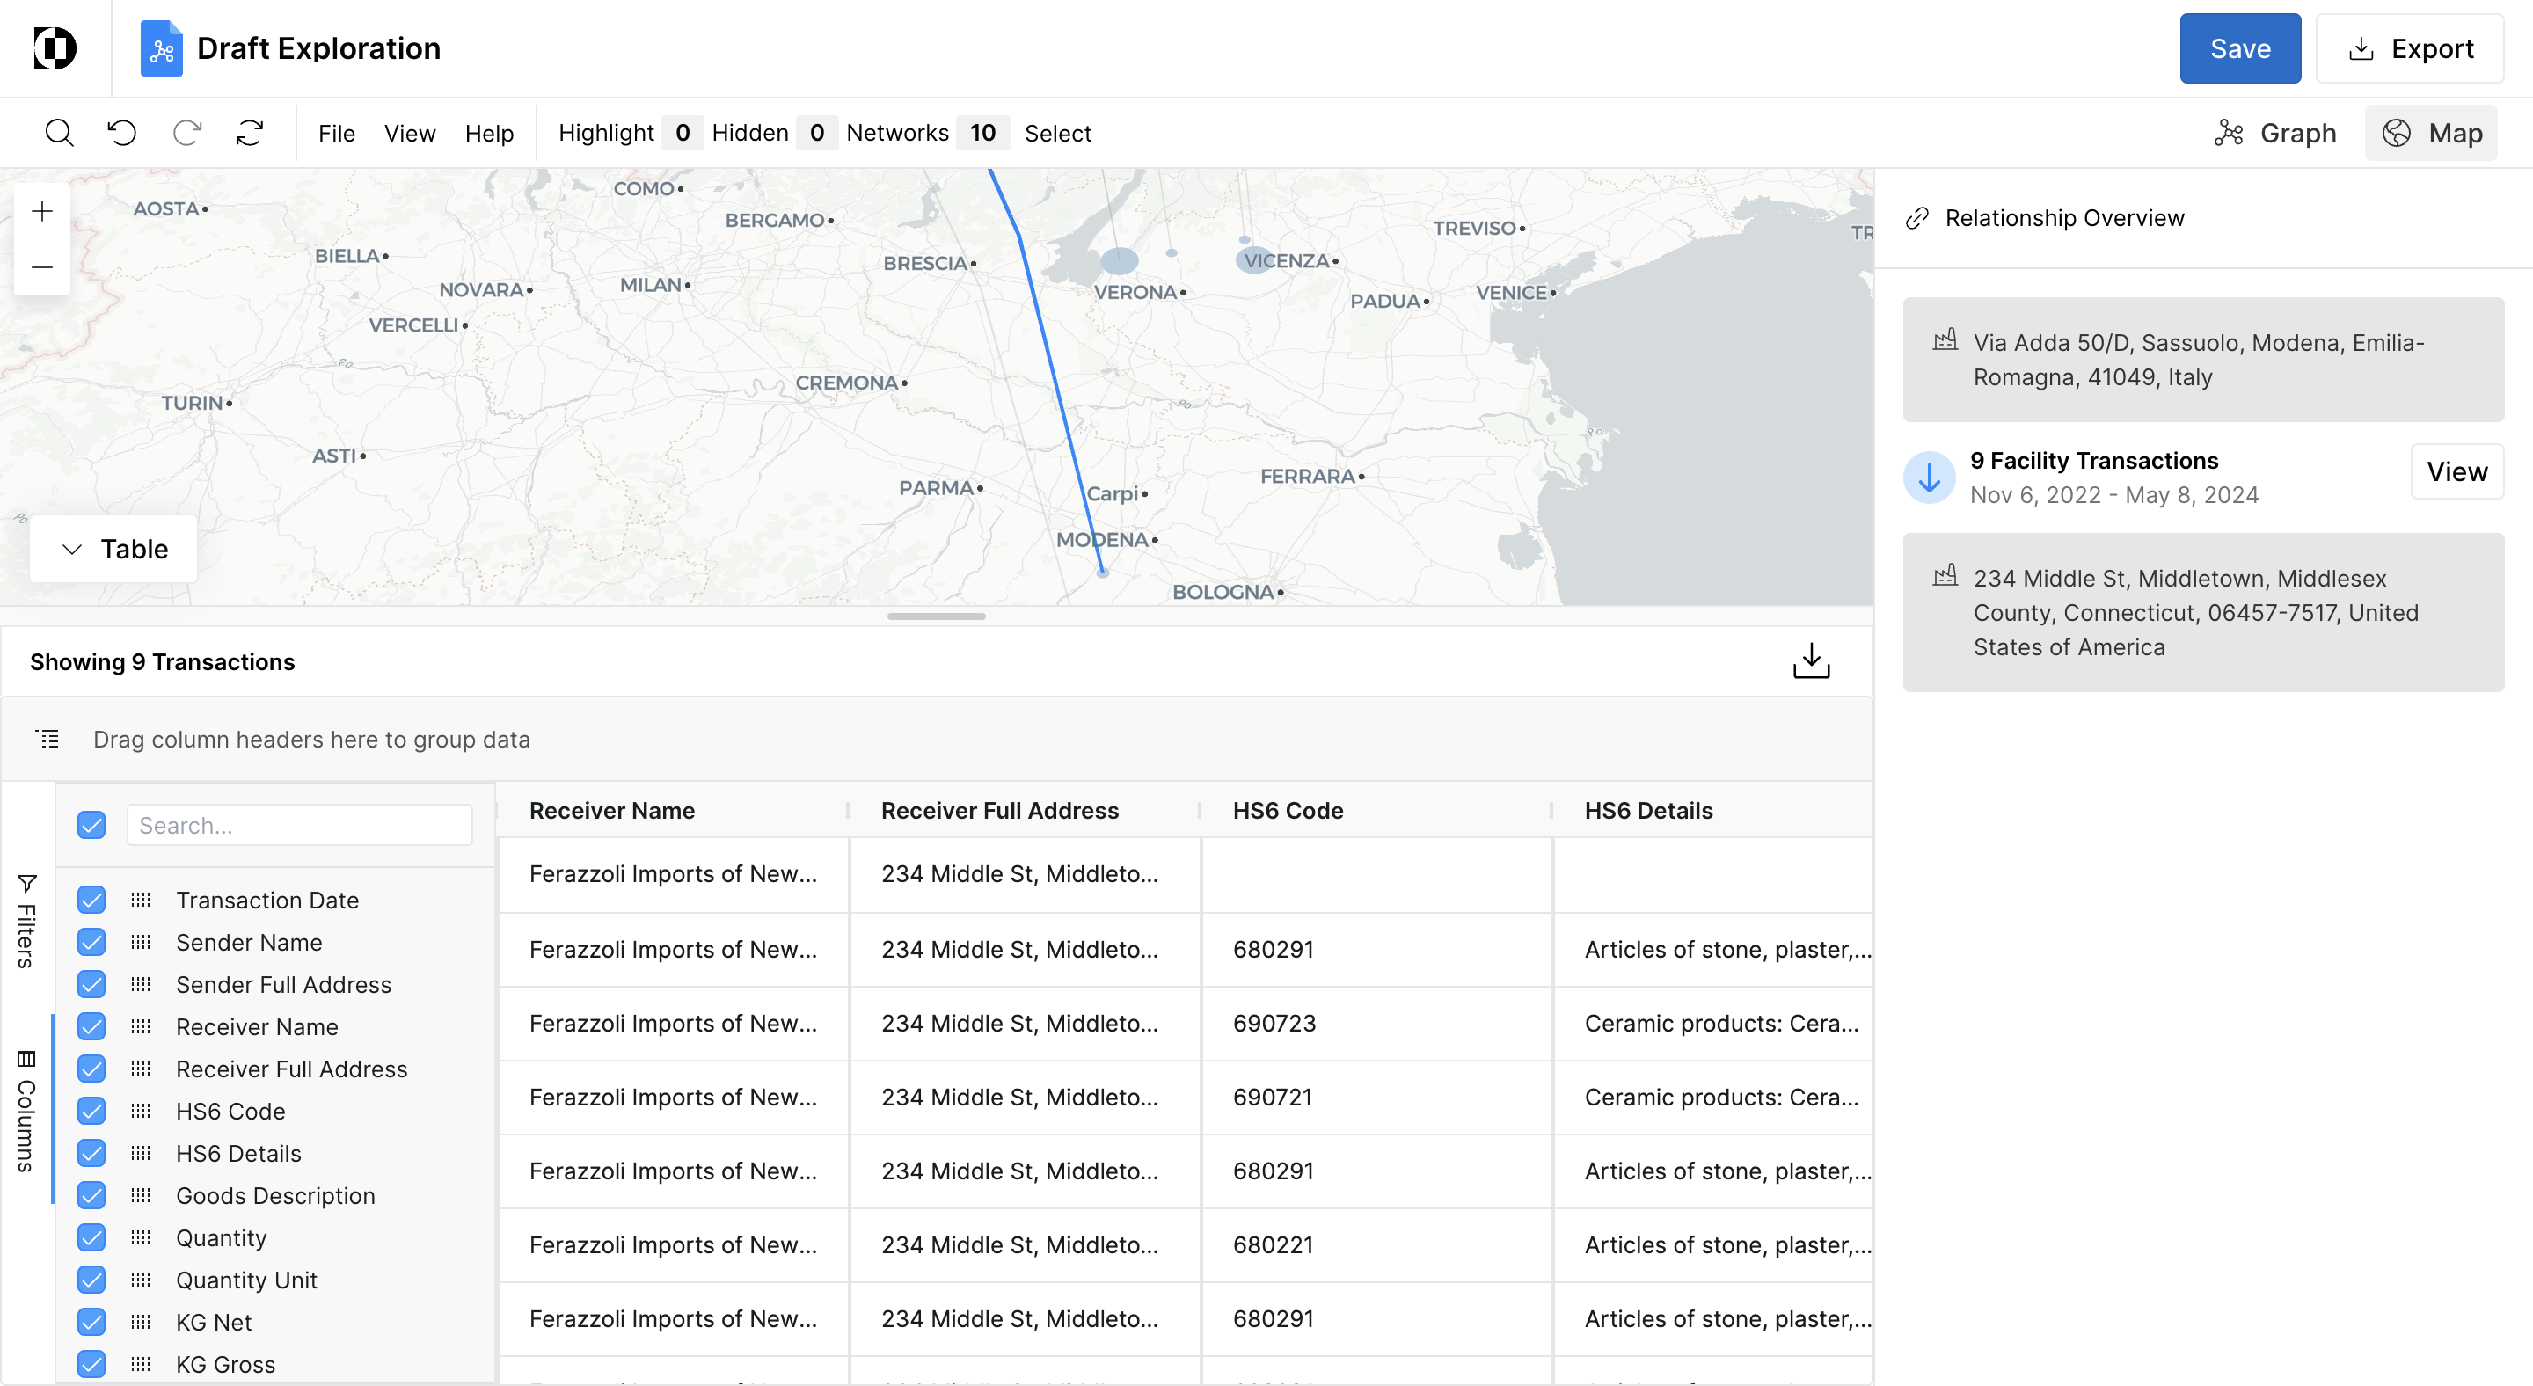Open the File menu
Image resolution: width=2533 pixels, height=1386 pixels.
[x=336, y=133]
